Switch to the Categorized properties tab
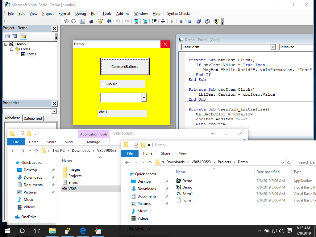 pyautogui.click(x=33, y=118)
